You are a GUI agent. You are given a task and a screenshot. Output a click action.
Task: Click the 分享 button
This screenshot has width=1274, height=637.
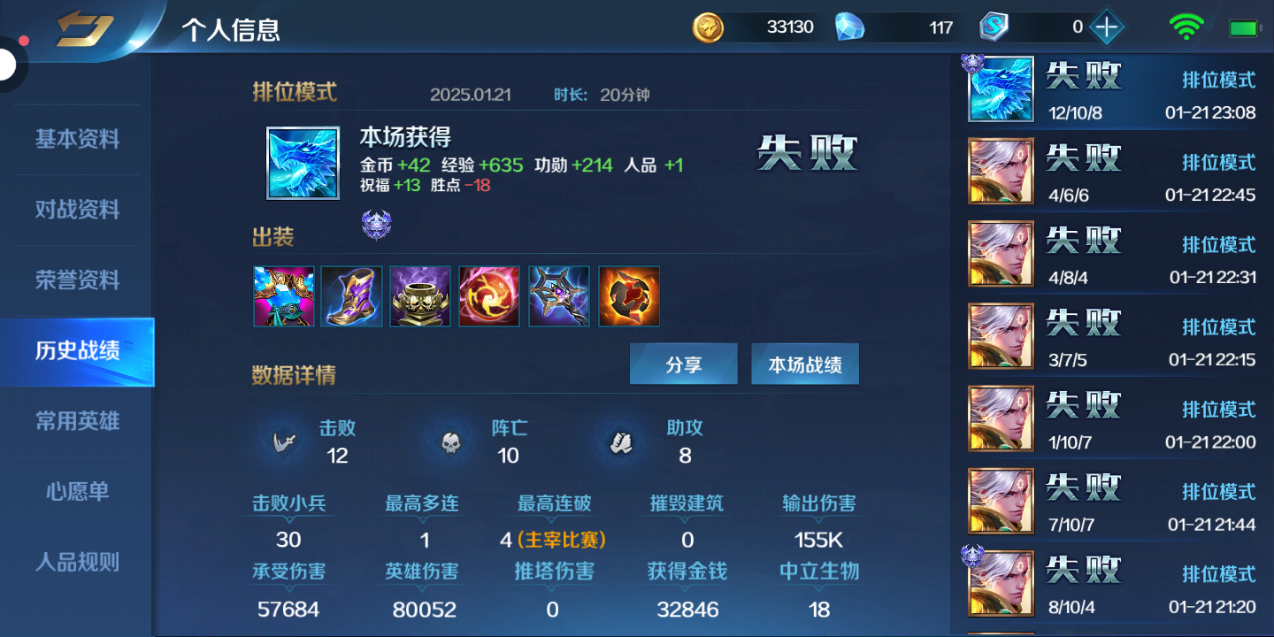tap(683, 365)
